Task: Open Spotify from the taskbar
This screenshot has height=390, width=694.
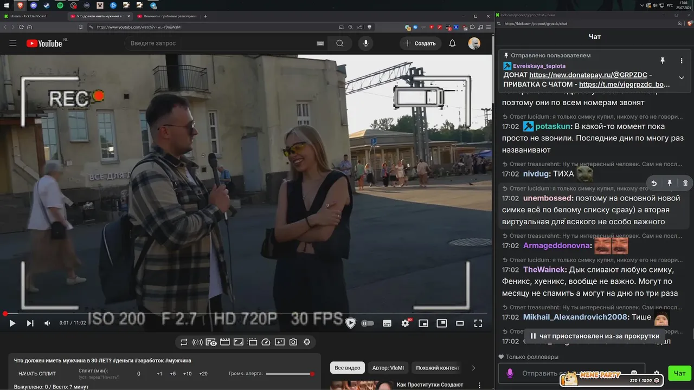Action: [60, 5]
